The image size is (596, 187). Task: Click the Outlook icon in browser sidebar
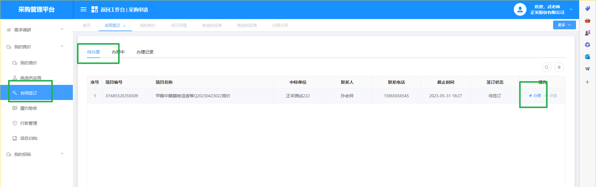[x=587, y=57]
